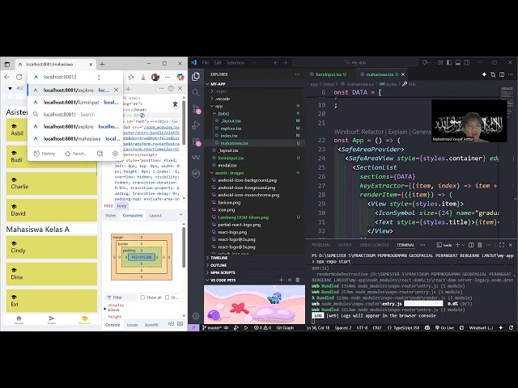Viewport: 518px width, 388px height.
Task: Click the trash icon in VS Code Pets
Action: pos(298,280)
